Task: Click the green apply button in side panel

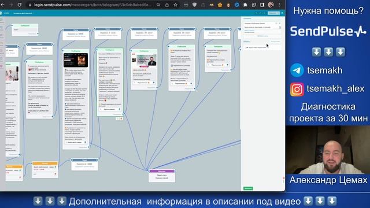Action: pyautogui.click(x=248, y=188)
